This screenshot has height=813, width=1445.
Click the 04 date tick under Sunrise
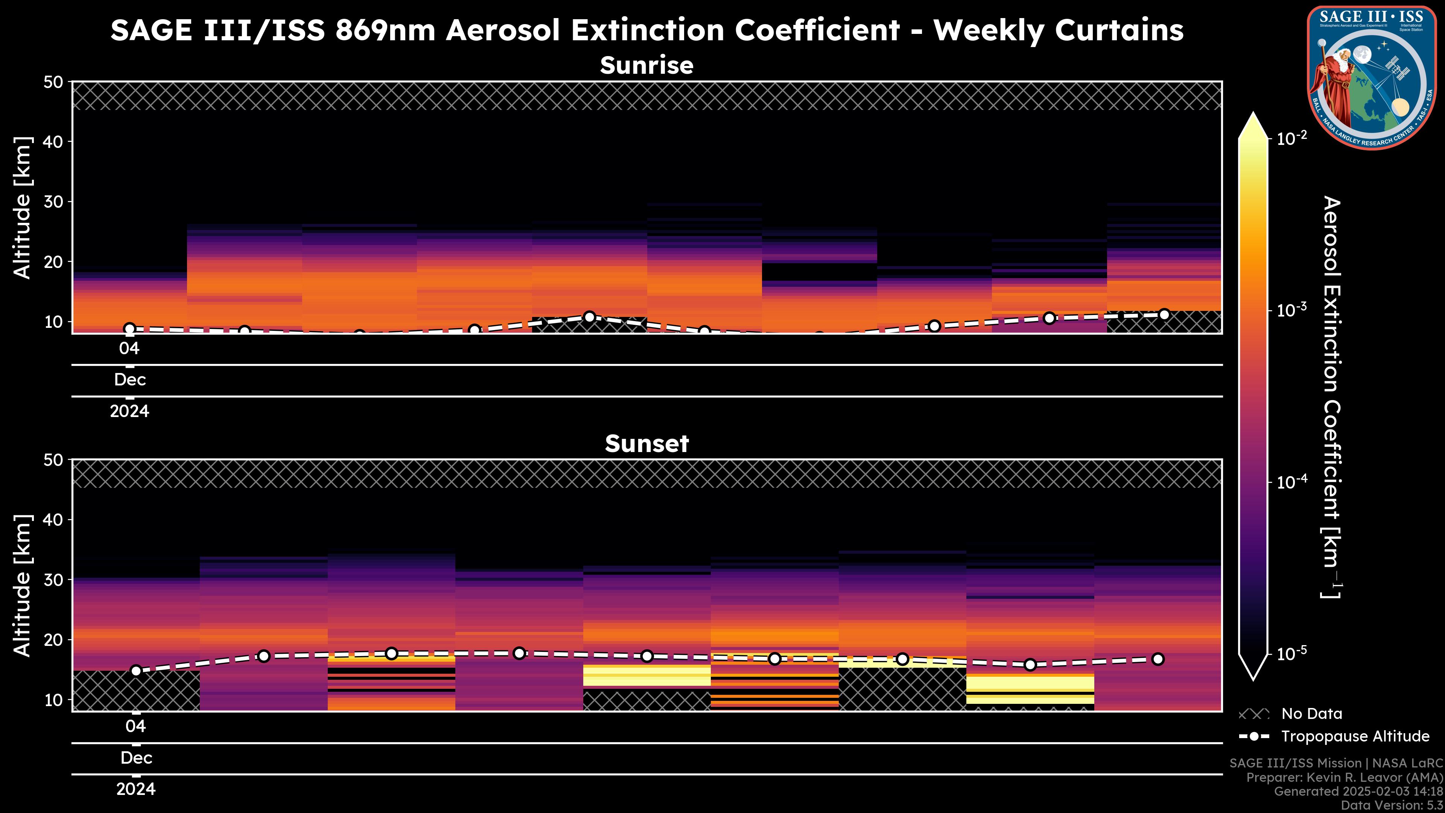tap(129, 349)
